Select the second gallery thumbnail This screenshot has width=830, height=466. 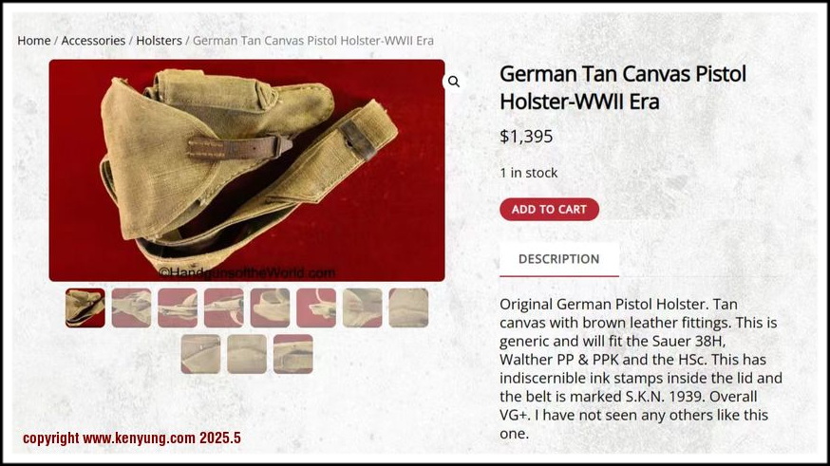click(x=131, y=308)
